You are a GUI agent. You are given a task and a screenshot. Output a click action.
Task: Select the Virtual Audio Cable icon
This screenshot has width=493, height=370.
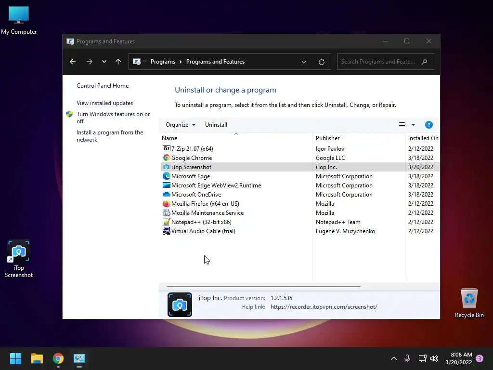[x=166, y=231]
